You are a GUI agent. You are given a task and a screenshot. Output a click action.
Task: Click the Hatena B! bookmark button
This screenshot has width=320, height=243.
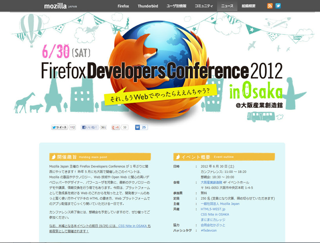point(138,127)
